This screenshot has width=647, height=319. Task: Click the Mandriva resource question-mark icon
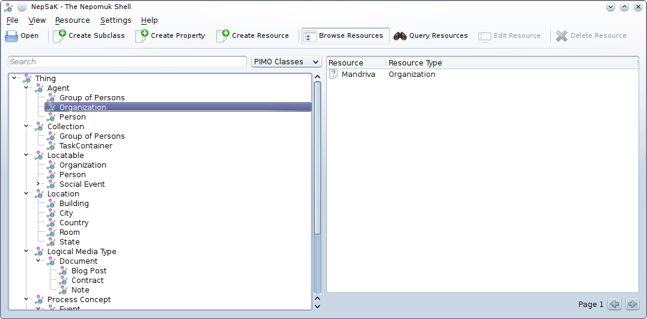[x=333, y=74]
